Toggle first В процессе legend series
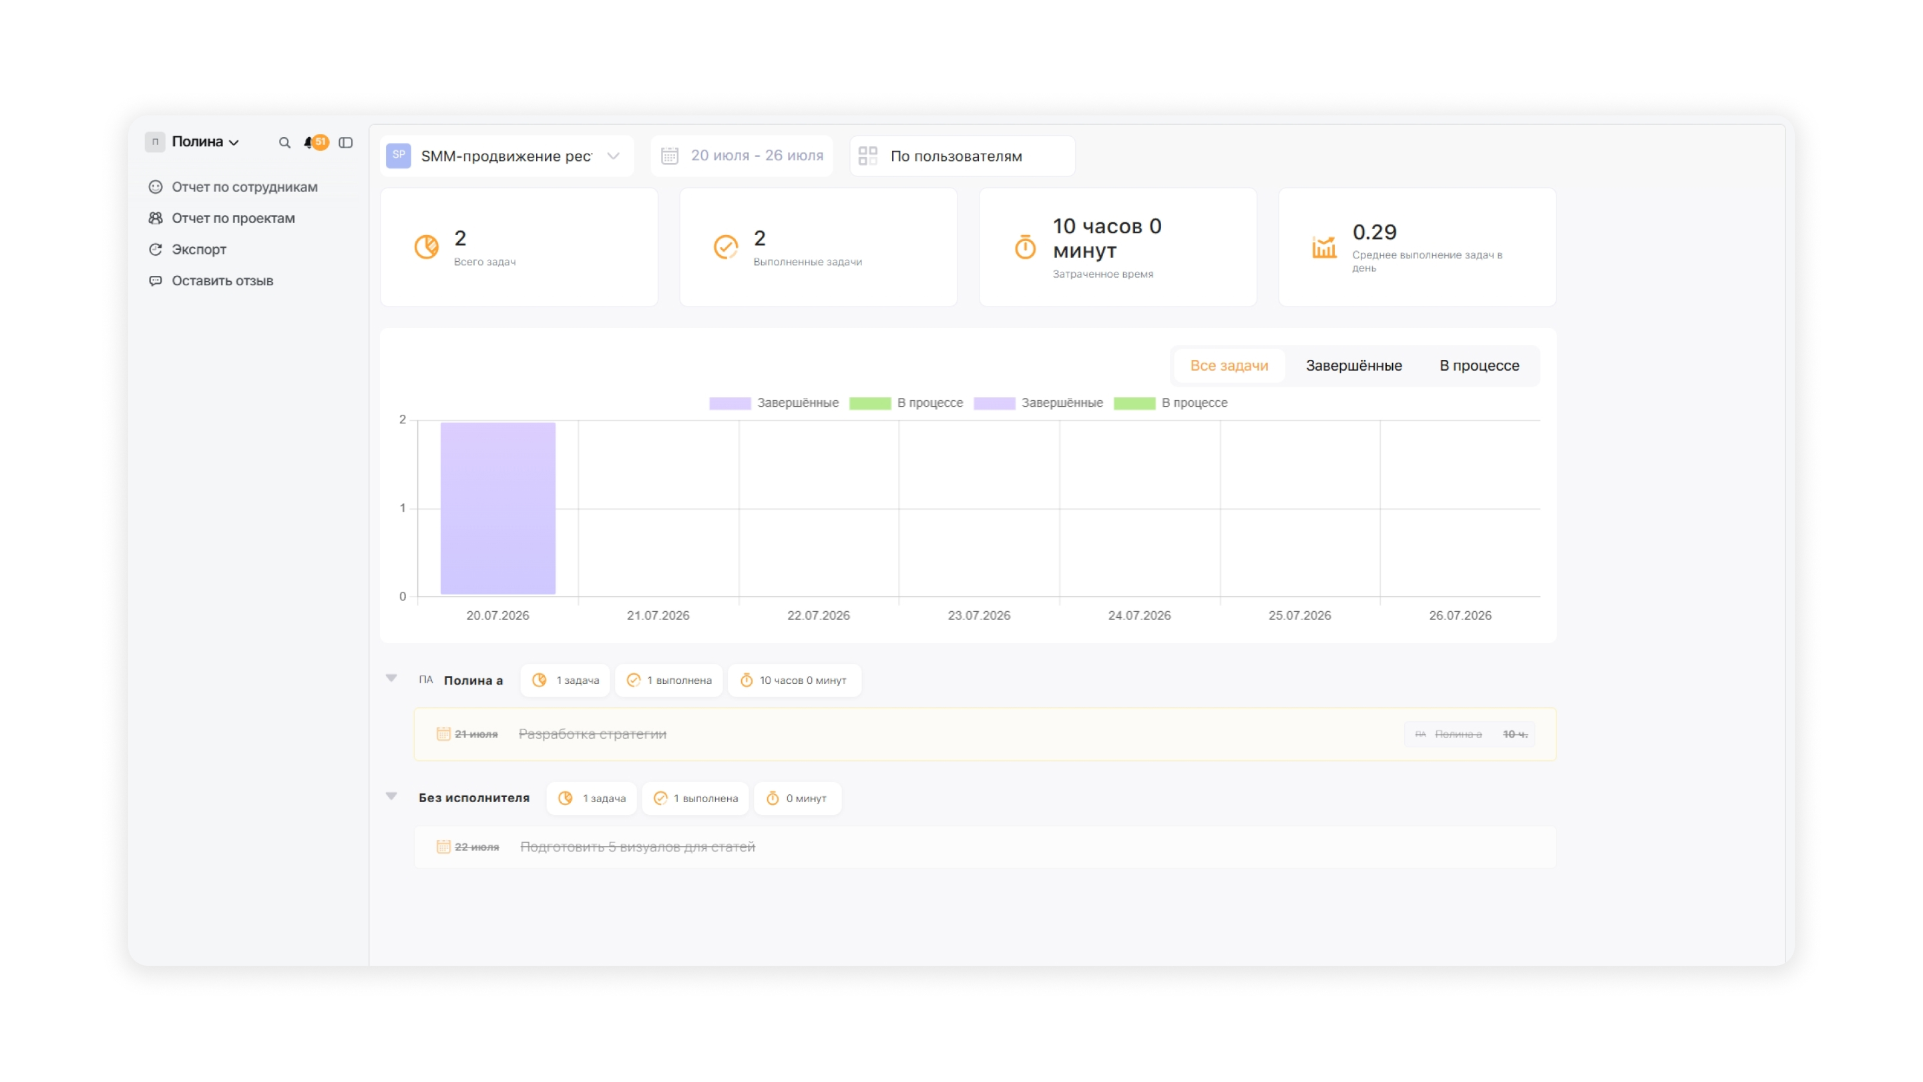This screenshot has width=1923, height=1082. (x=906, y=403)
